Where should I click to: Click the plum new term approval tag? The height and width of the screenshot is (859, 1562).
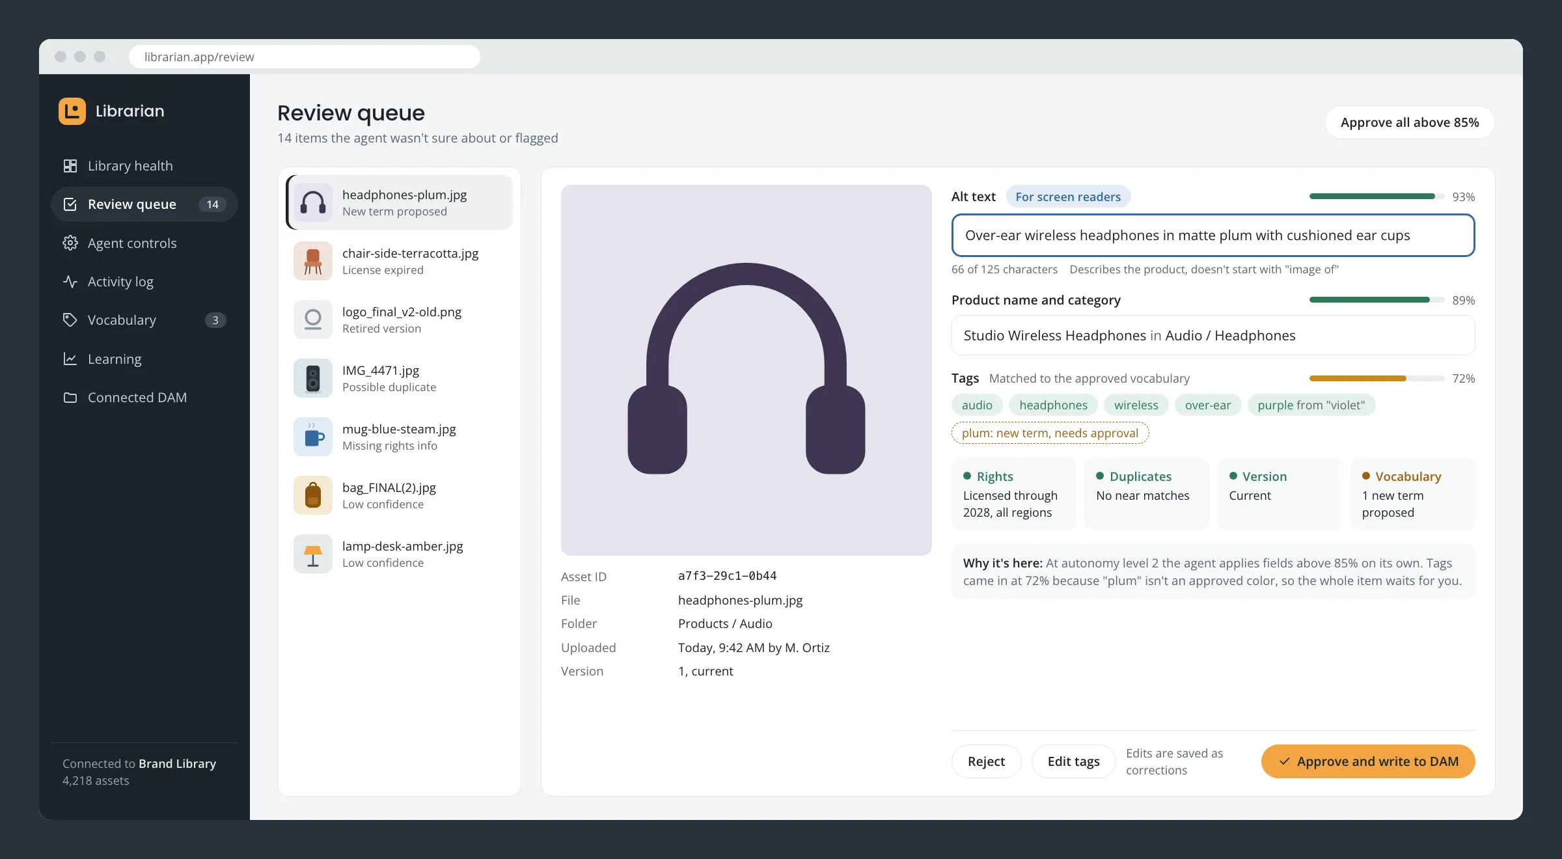pos(1050,433)
